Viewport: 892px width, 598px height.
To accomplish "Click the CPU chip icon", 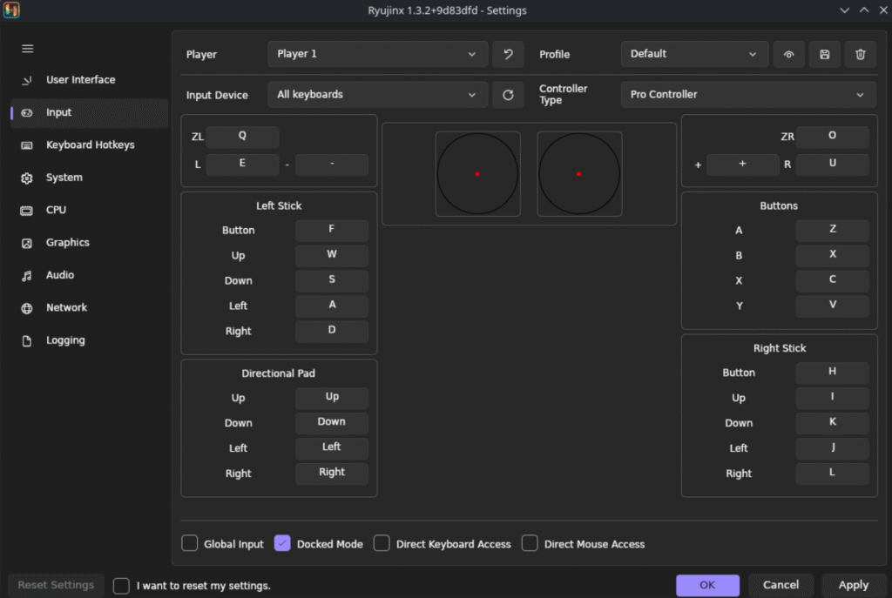I will [x=27, y=211].
